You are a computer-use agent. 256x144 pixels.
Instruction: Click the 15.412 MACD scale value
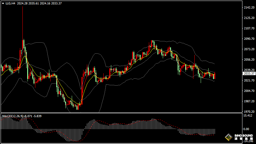247,116
